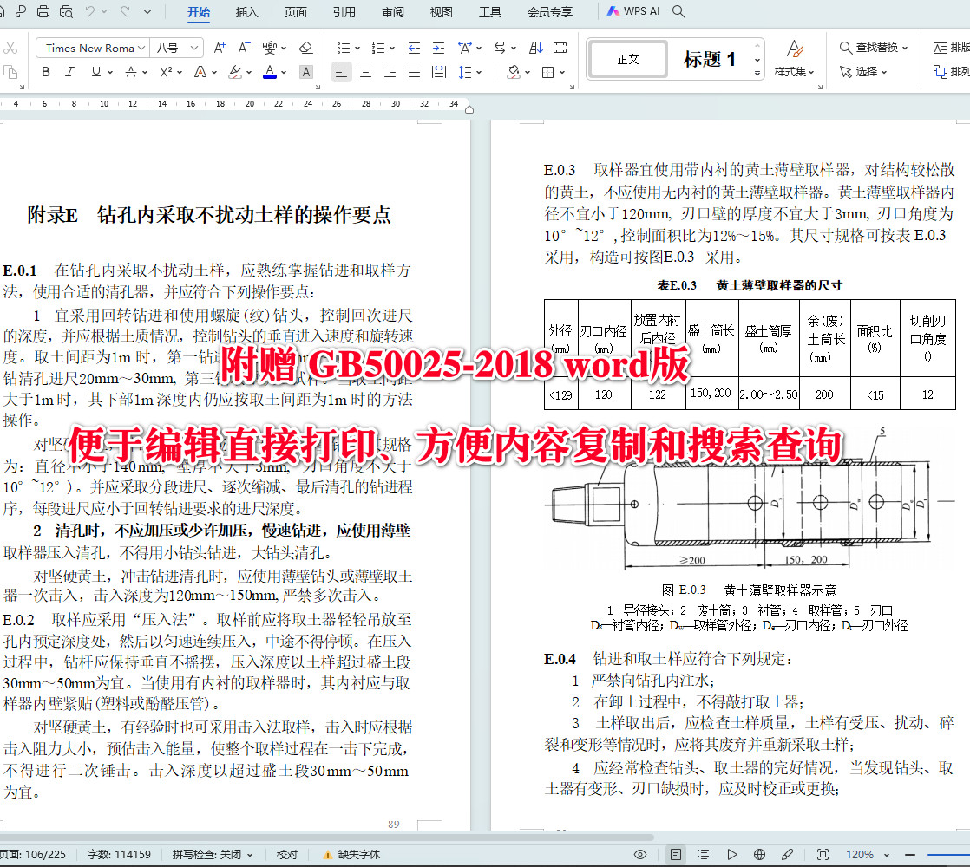
Task: Click the 校对 proofing button in status bar
Action: tap(287, 854)
